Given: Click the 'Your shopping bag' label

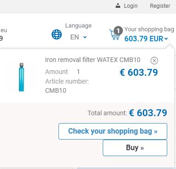Looking at the screenshot, I should [x=149, y=29].
